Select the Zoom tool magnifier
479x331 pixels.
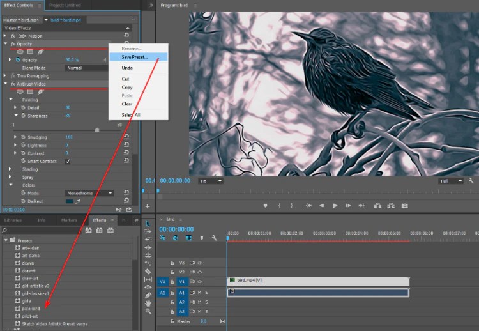click(148, 311)
